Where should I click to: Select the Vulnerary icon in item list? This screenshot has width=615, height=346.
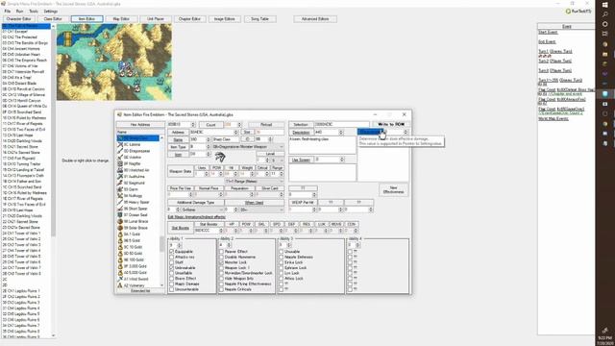click(x=120, y=285)
